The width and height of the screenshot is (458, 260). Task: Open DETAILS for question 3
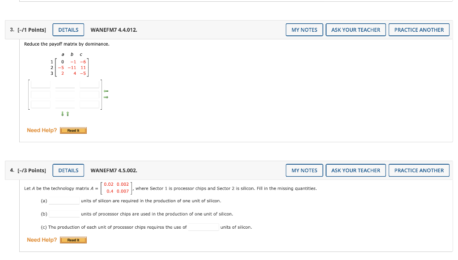[68, 30]
